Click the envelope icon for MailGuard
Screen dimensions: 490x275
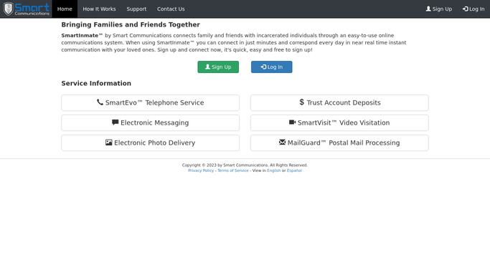coord(282,143)
